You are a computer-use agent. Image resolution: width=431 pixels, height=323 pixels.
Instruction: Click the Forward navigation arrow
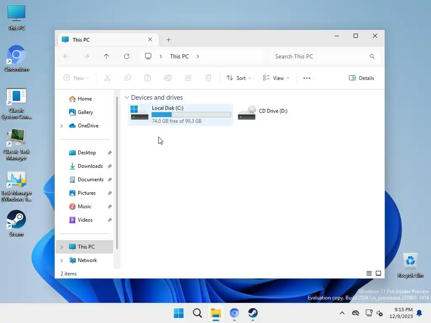click(x=86, y=56)
